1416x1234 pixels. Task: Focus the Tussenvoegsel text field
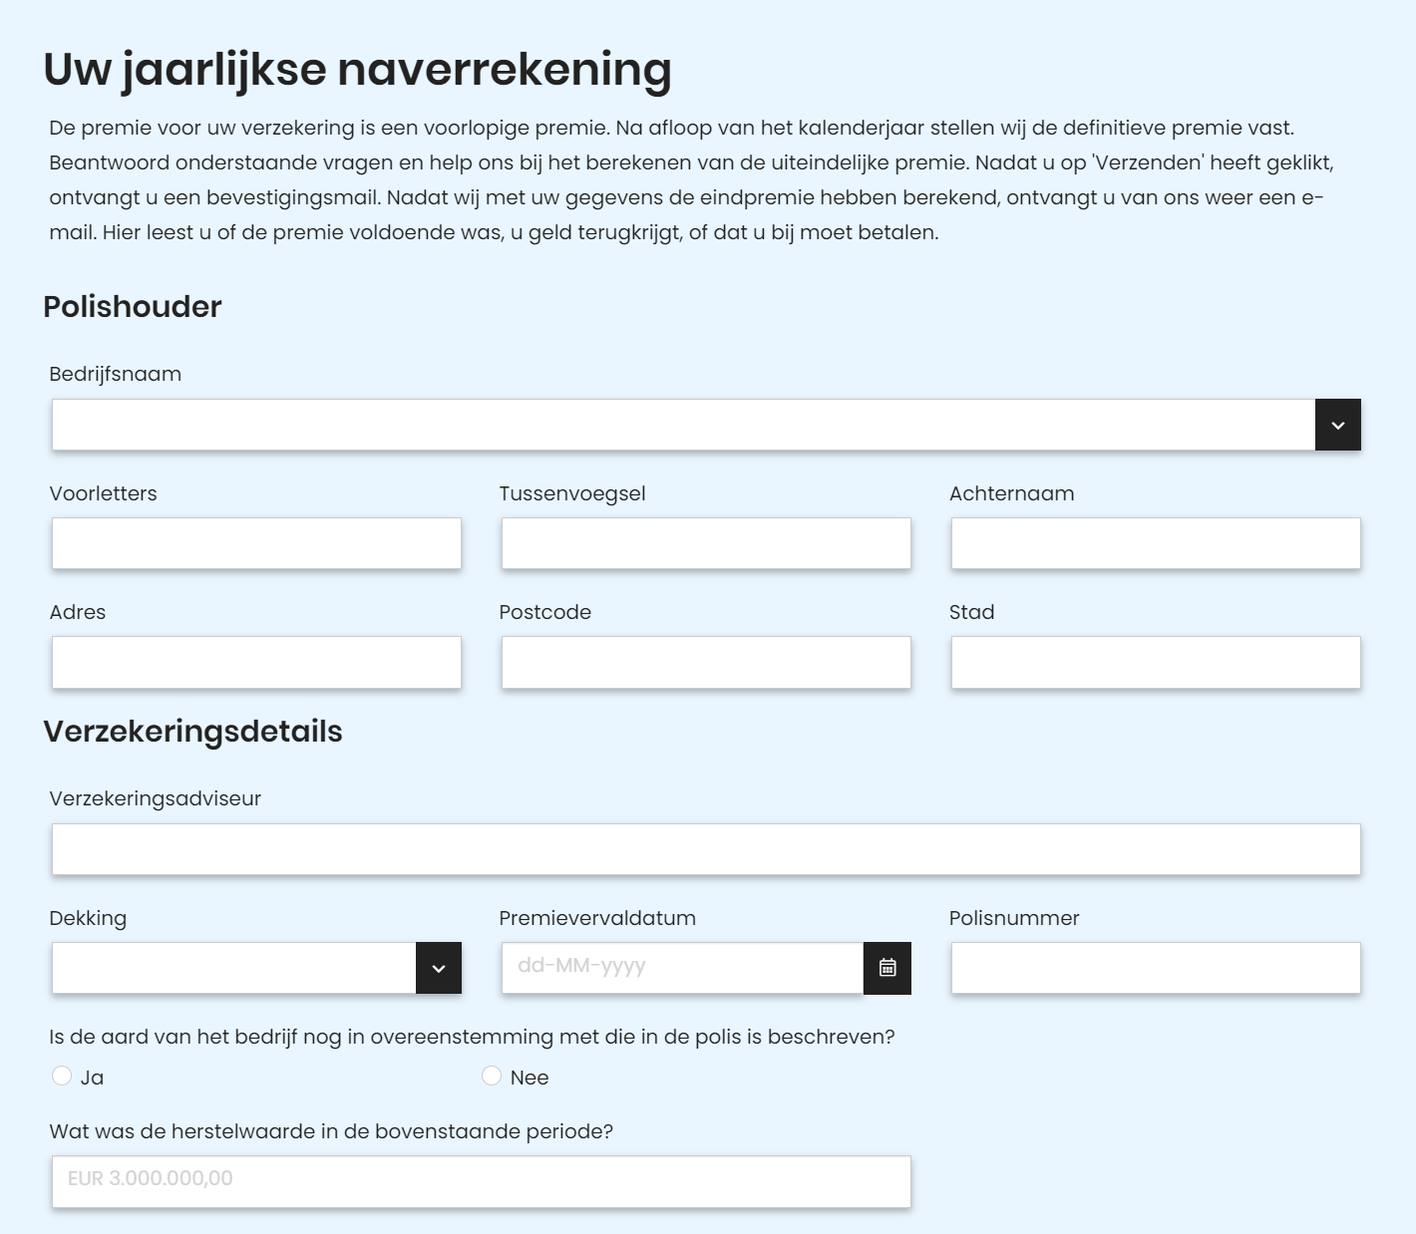point(706,543)
